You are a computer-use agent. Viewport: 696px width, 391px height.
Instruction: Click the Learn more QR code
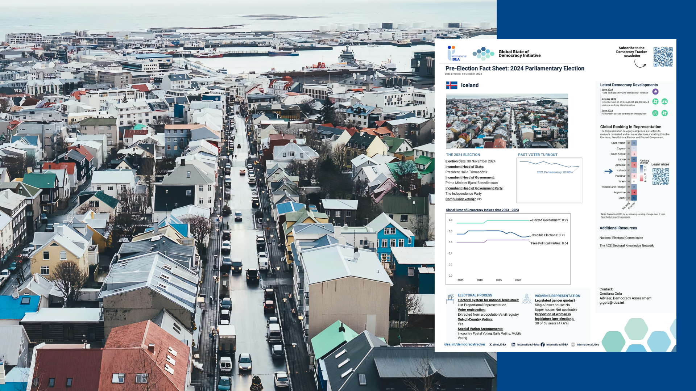[x=660, y=176]
